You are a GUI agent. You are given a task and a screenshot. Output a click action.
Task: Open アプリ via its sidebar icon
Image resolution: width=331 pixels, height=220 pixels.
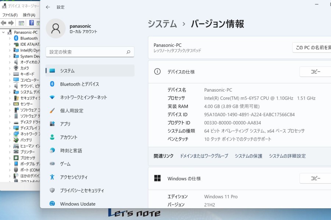[x=52, y=124]
